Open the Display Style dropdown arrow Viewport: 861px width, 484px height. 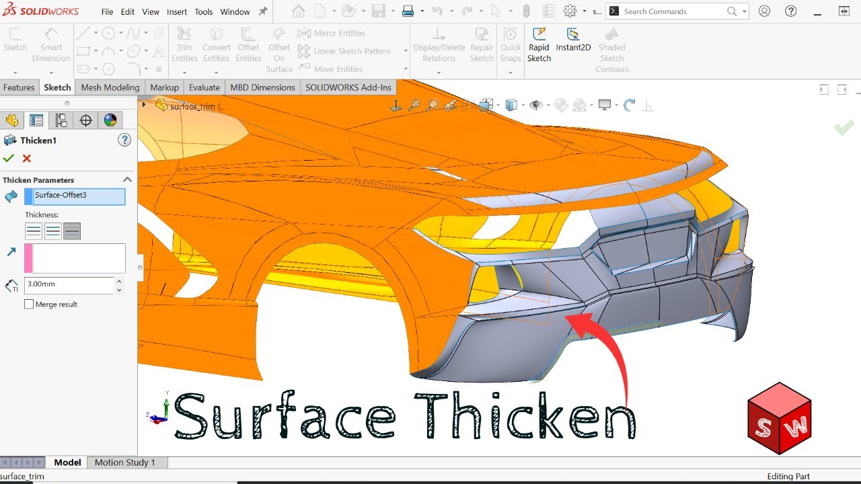tap(523, 106)
